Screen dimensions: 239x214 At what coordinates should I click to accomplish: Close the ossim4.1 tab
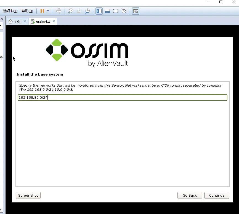pyautogui.click(x=54, y=21)
